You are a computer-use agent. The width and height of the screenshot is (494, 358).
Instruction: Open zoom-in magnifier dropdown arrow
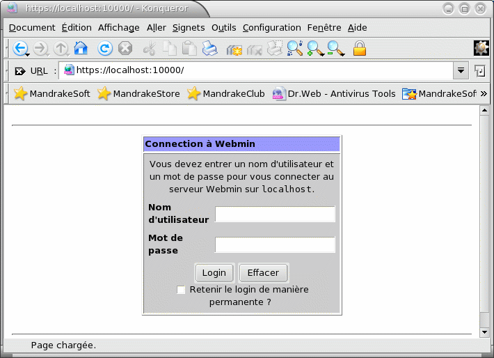coord(322,55)
